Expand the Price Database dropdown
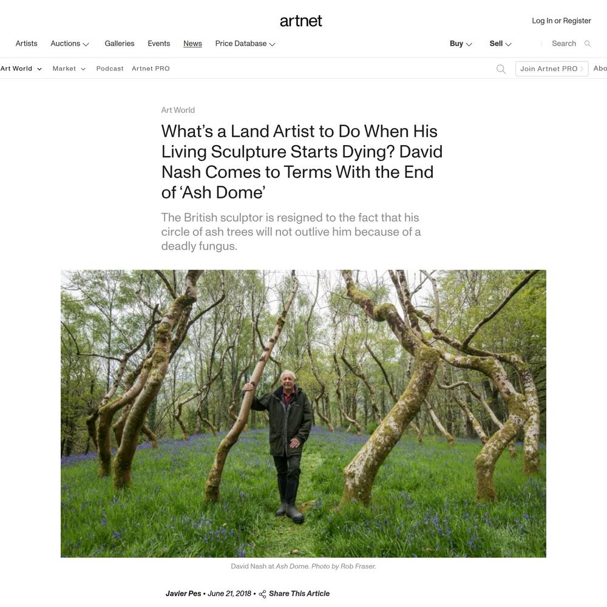 245,44
